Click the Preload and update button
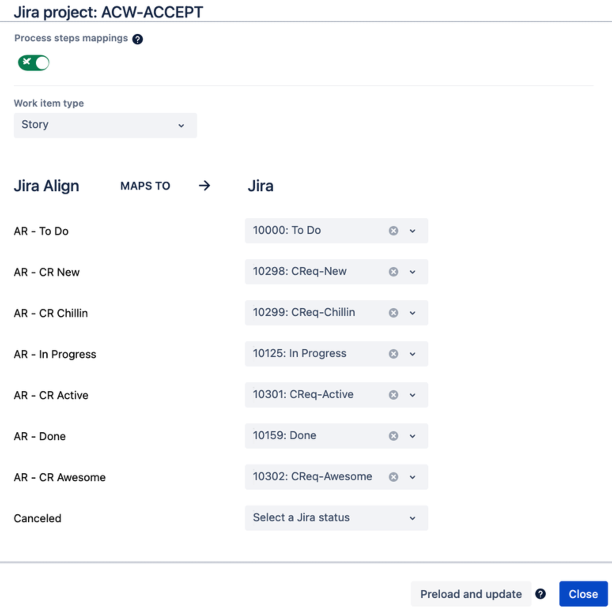 click(x=471, y=594)
